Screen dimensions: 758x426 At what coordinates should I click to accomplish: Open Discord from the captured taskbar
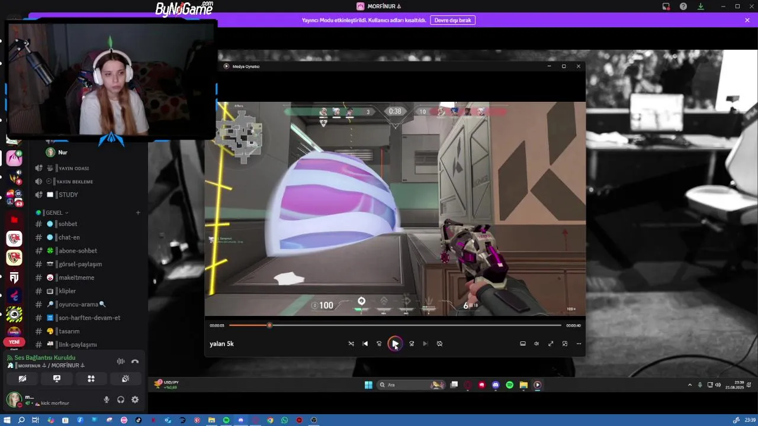[496, 385]
